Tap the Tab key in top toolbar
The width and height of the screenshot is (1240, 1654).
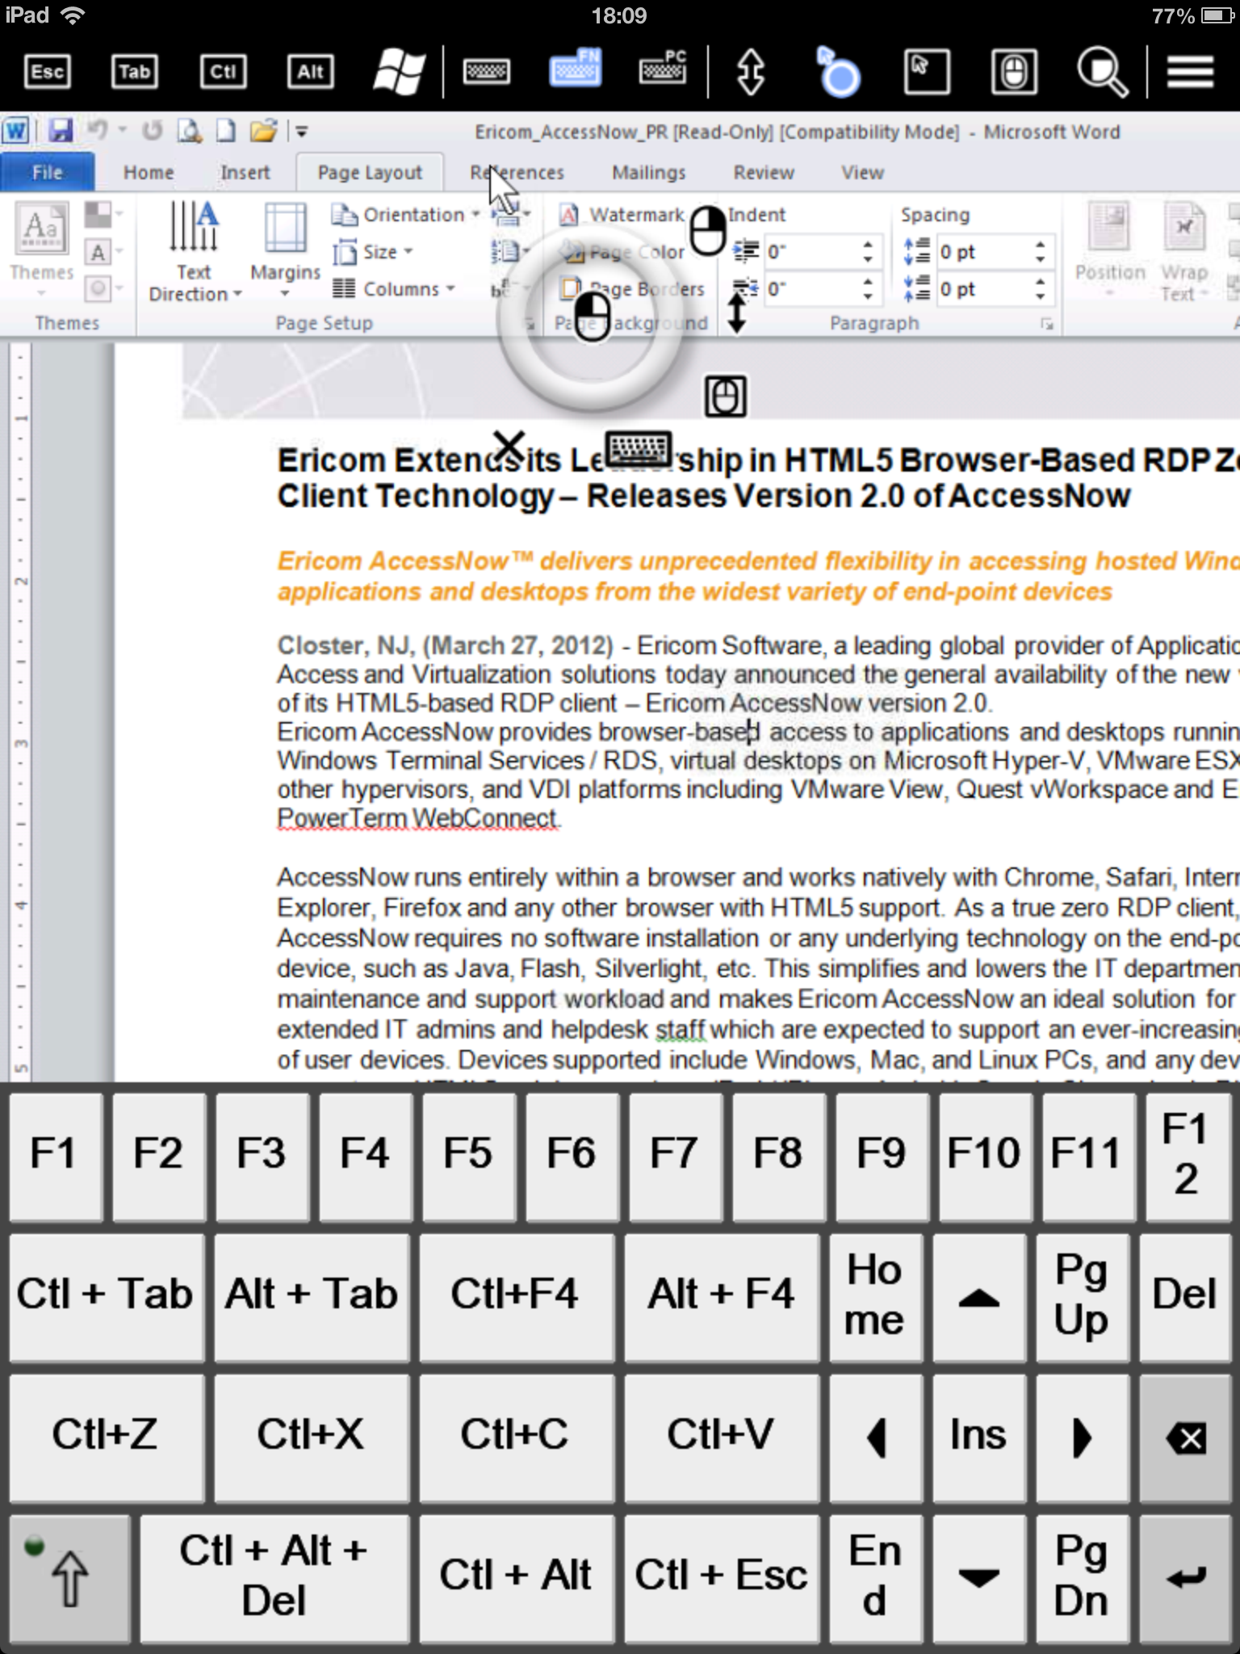134,72
